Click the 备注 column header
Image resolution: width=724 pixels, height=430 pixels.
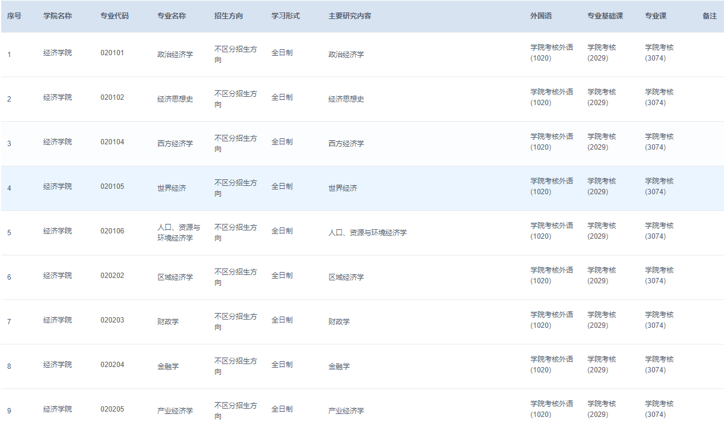point(709,16)
